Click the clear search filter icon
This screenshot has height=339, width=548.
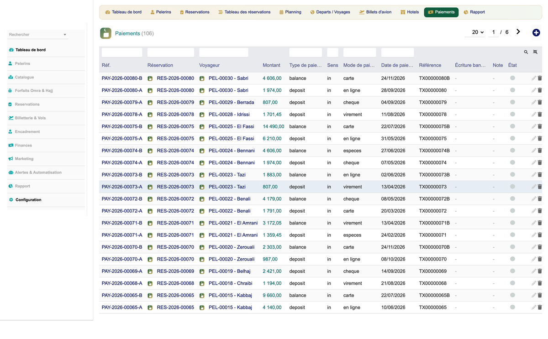tap(535, 52)
